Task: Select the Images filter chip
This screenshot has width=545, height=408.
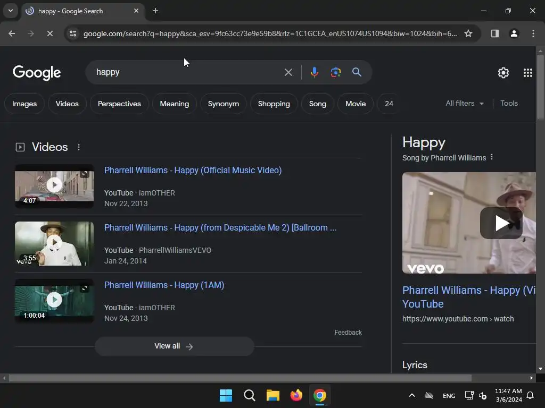Action: pos(24,104)
